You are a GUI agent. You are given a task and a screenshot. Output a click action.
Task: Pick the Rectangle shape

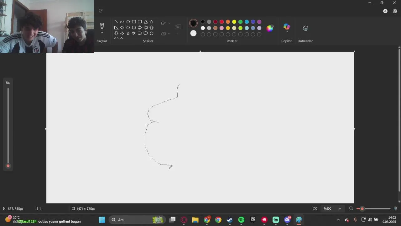tap(134, 22)
